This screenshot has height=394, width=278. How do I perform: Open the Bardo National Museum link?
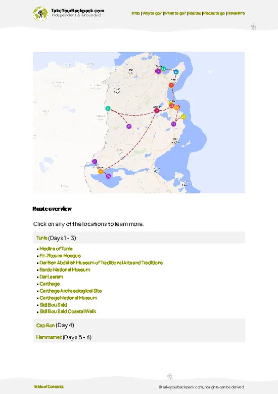click(x=65, y=270)
